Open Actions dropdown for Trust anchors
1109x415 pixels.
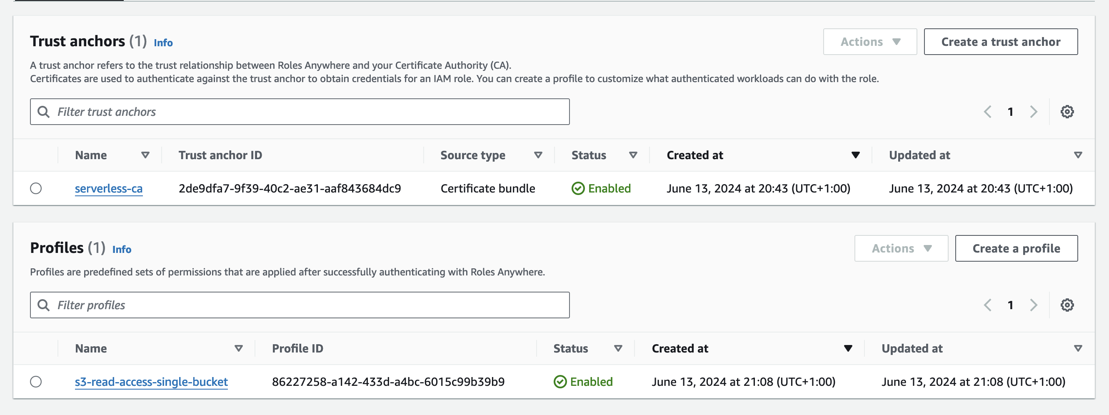870,42
